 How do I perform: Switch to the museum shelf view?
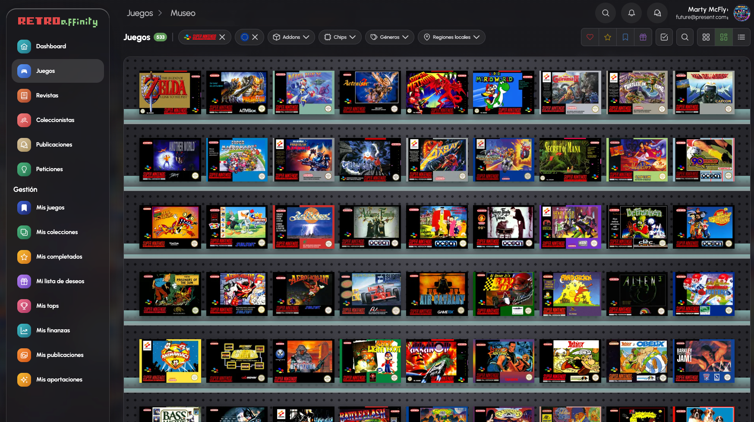724,37
